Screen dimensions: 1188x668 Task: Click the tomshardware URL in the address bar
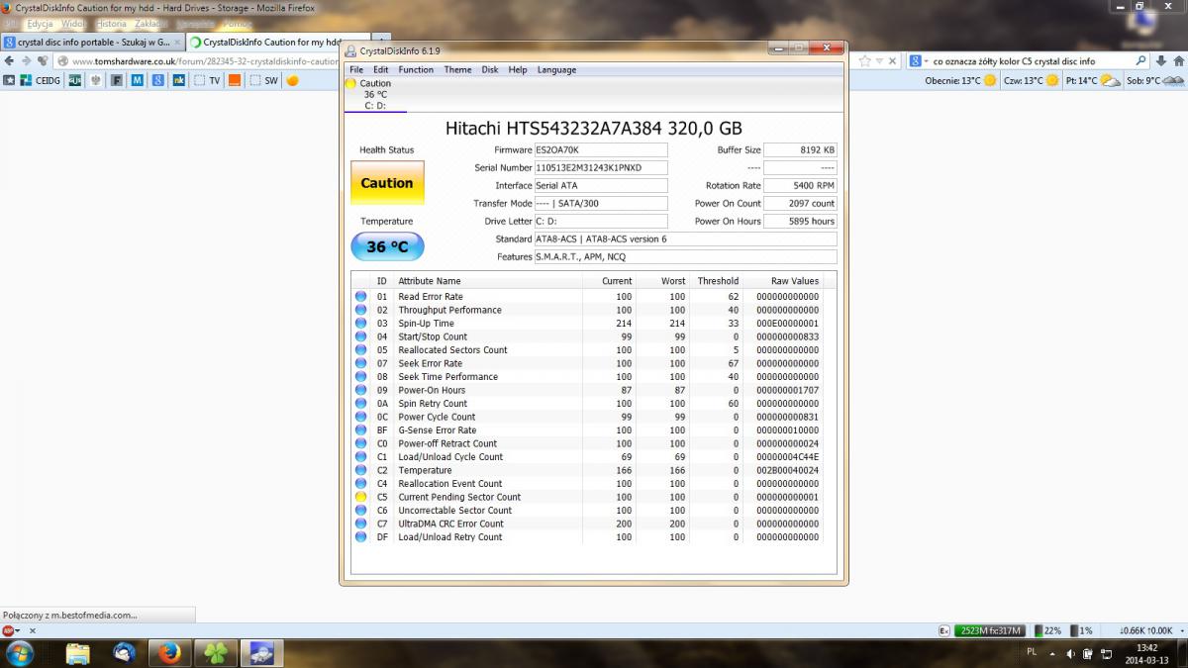(205, 61)
